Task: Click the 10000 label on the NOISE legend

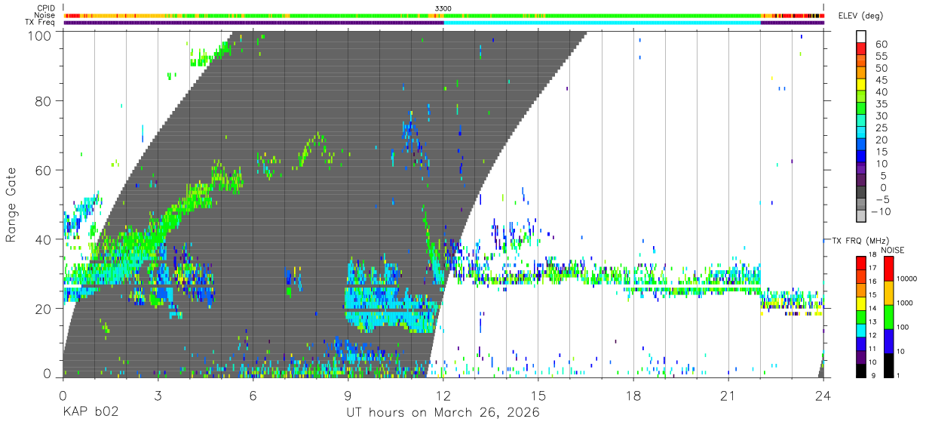Action: (907, 279)
